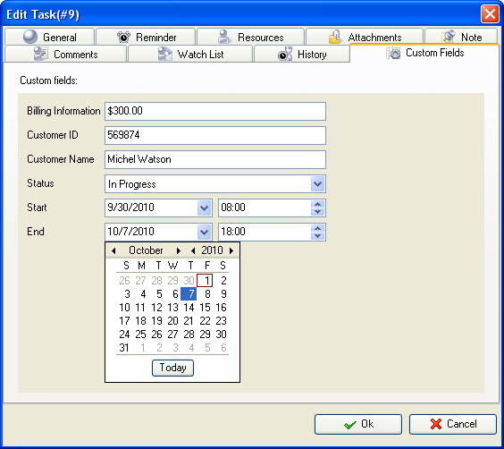
Task: Collapse the End date dropdown arrow
Action: [x=204, y=232]
